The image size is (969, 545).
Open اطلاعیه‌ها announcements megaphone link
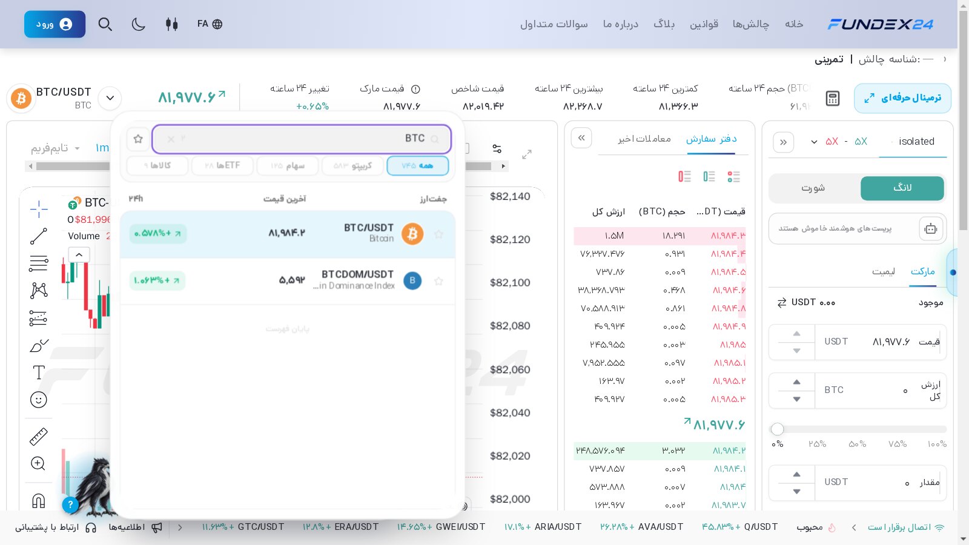tap(136, 527)
